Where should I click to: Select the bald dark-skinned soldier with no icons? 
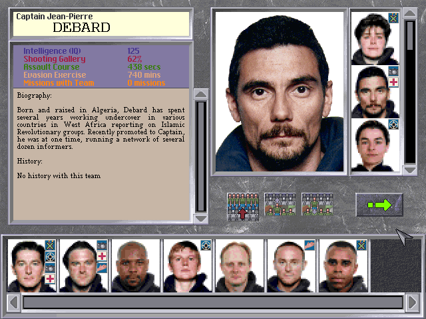[136, 266]
